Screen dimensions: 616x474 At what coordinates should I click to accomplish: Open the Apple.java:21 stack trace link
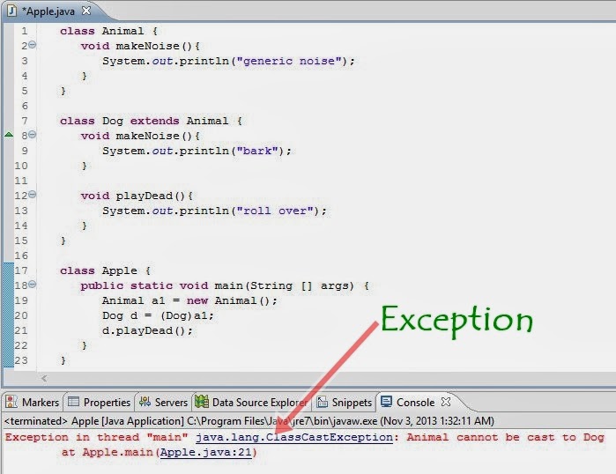click(x=206, y=452)
